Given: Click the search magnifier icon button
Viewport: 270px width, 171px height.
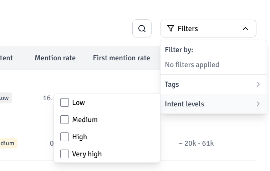Looking at the screenshot, I should pos(142,29).
